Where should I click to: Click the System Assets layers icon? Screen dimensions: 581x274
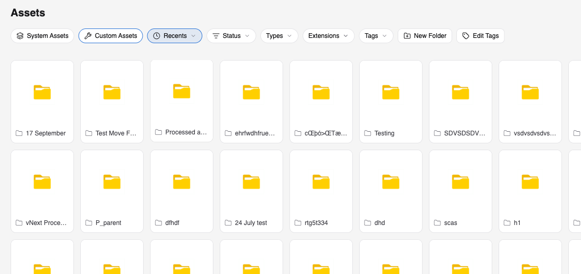20,36
